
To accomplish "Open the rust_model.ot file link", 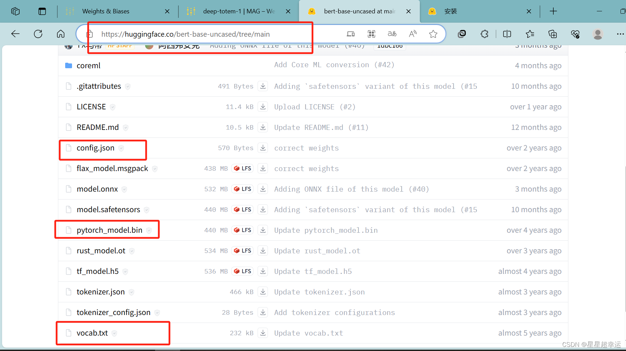I will click(101, 251).
